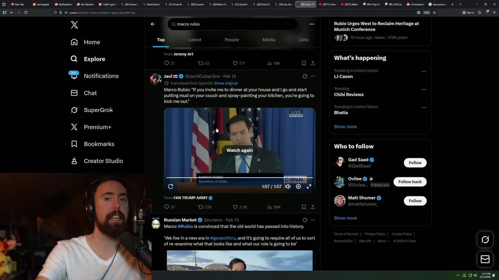
Task: Like the Jeremy Art post (771)
Action: tap(239, 63)
